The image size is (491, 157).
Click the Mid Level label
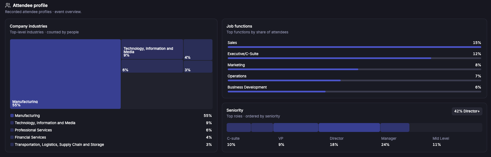(441, 138)
